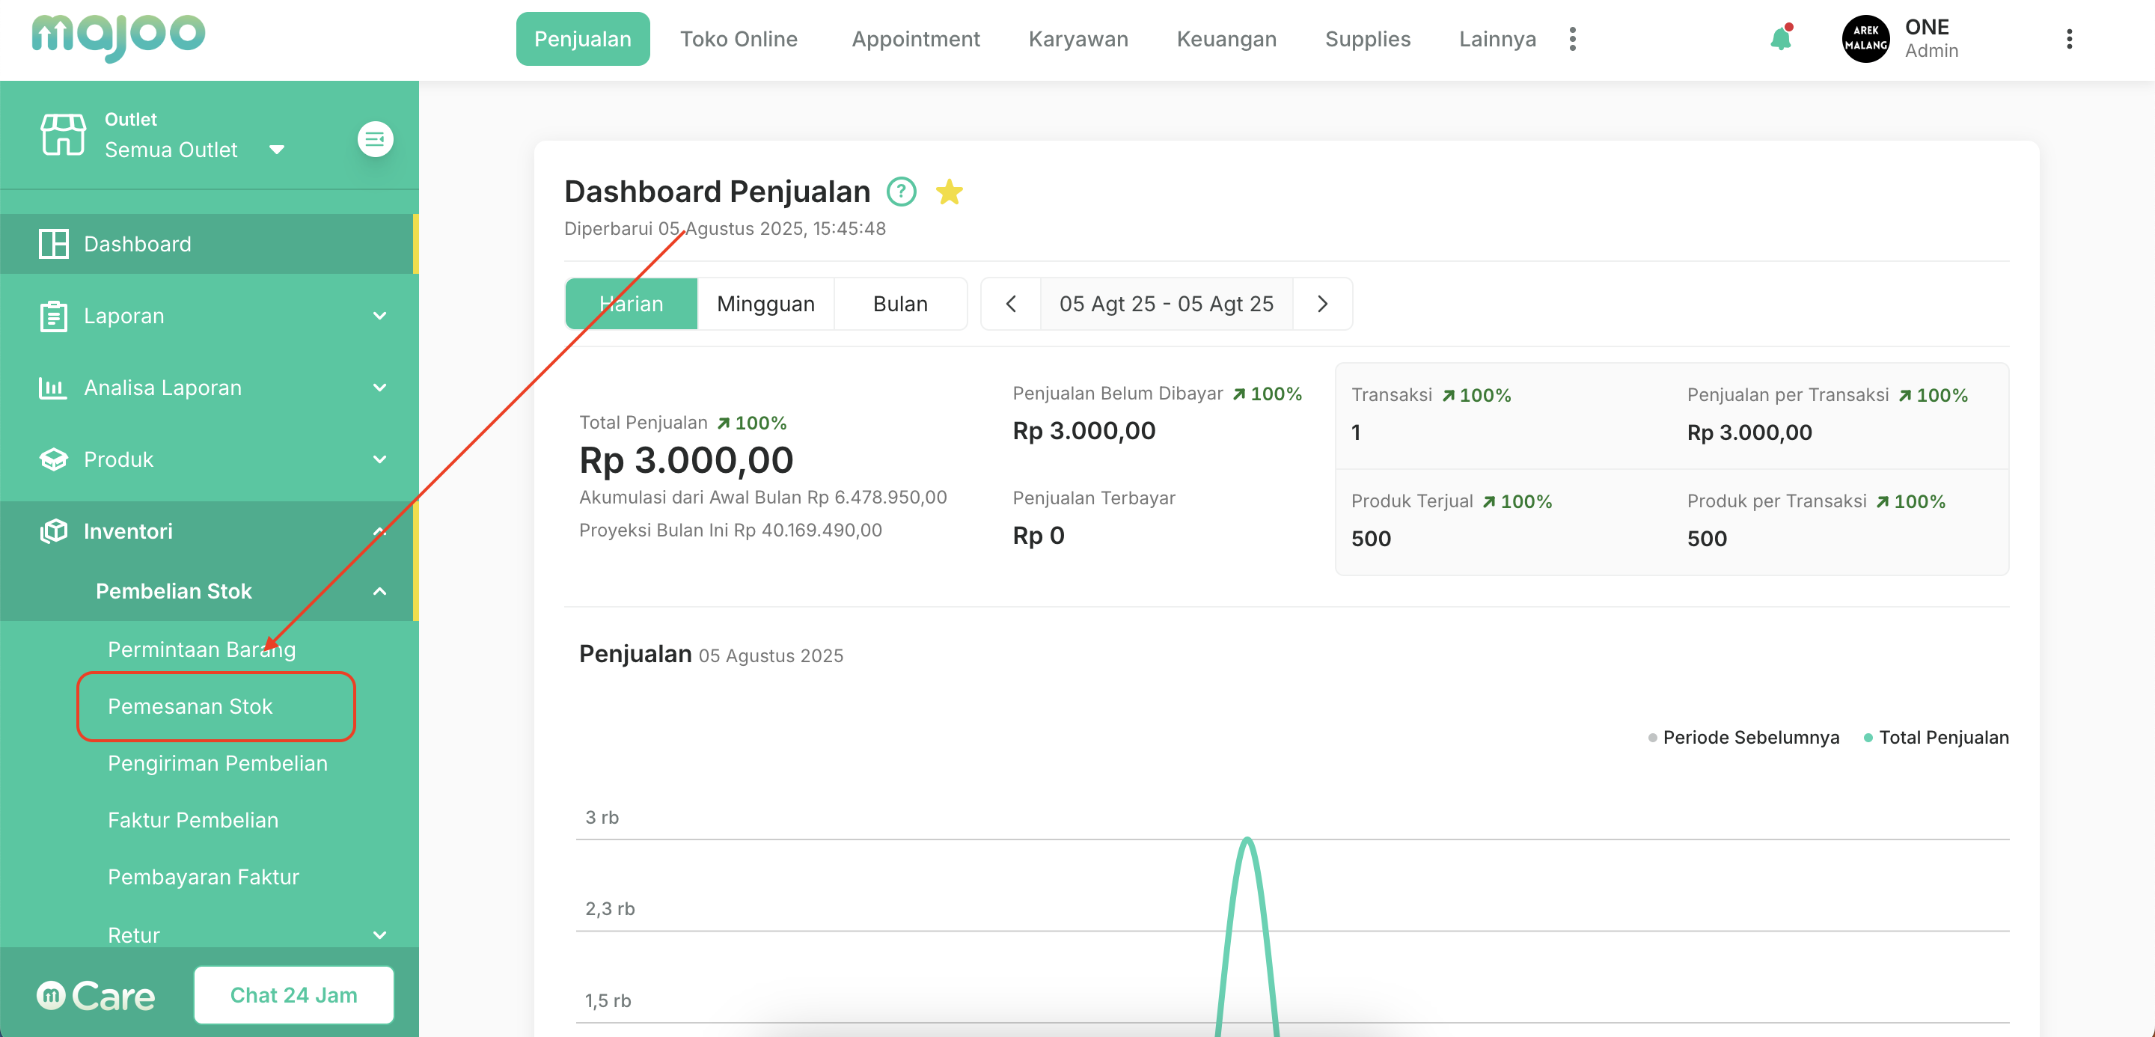Switch to Bulan period
Screen dimensions: 2155x1037
coord(900,304)
